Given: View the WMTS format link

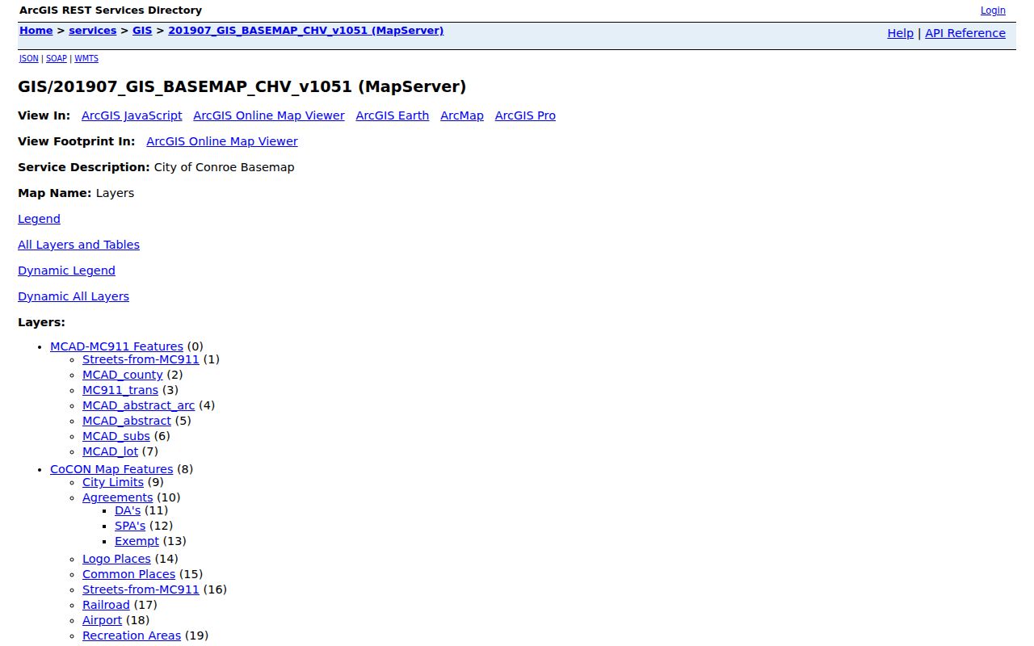Looking at the screenshot, I should (86, 59).
